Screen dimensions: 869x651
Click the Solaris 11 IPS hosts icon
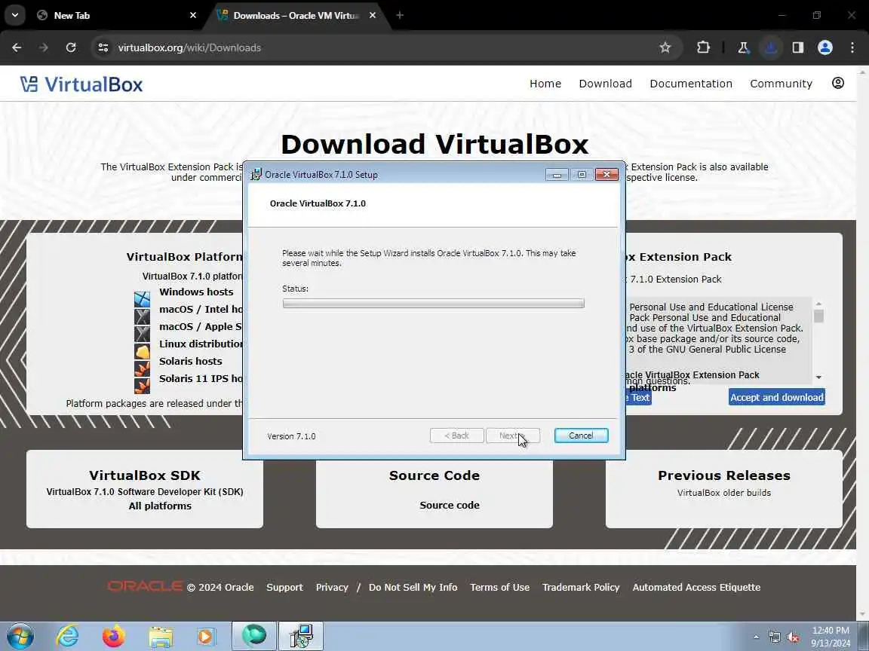click(x=142, y=385)
